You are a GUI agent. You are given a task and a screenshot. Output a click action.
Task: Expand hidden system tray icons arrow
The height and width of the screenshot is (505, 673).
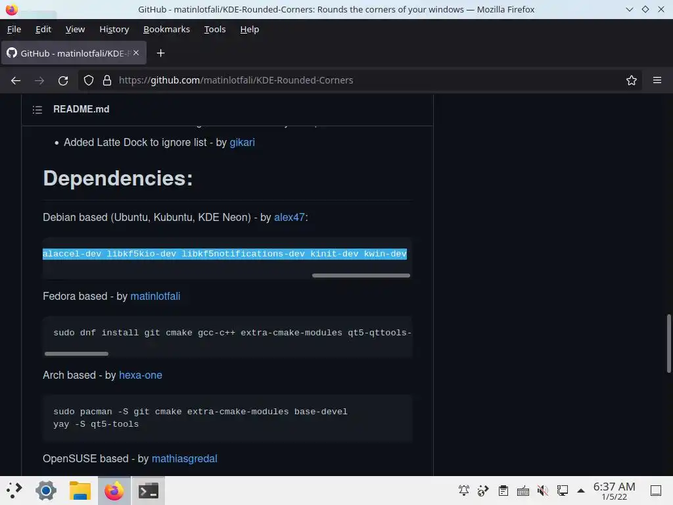pyautogui.click(x=581, y=491)
